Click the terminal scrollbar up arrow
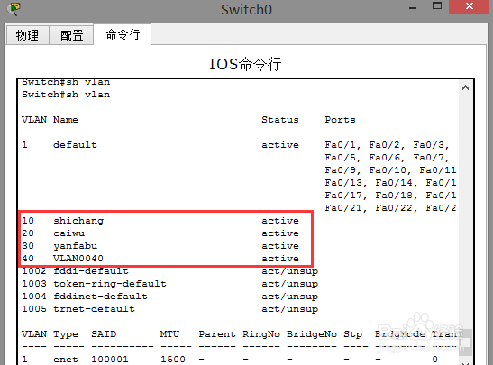This screenshot has width=493, height=365. coord(466,87)
